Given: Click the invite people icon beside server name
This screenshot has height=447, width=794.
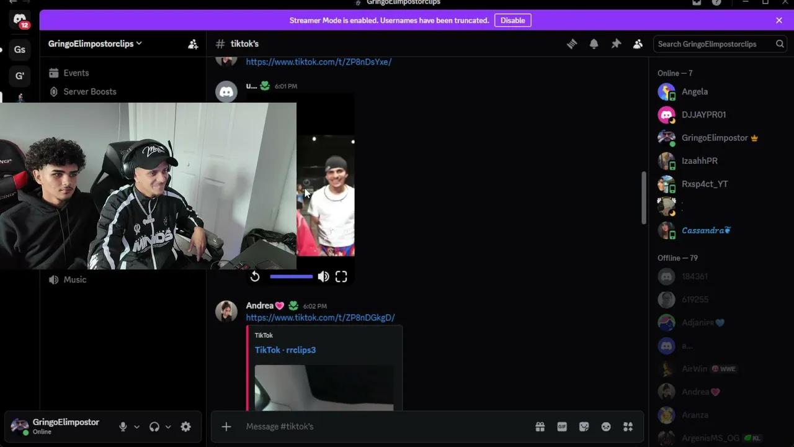Looking at the screenshot, I should tap(193, 44).
